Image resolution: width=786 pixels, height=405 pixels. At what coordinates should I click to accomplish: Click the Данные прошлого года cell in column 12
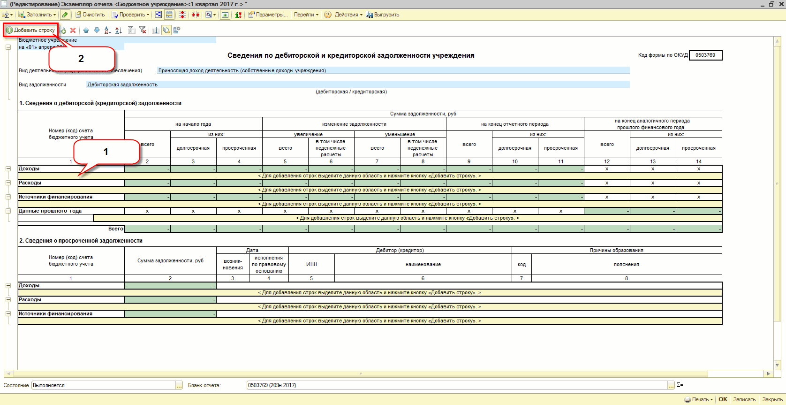tap(607, 211)
